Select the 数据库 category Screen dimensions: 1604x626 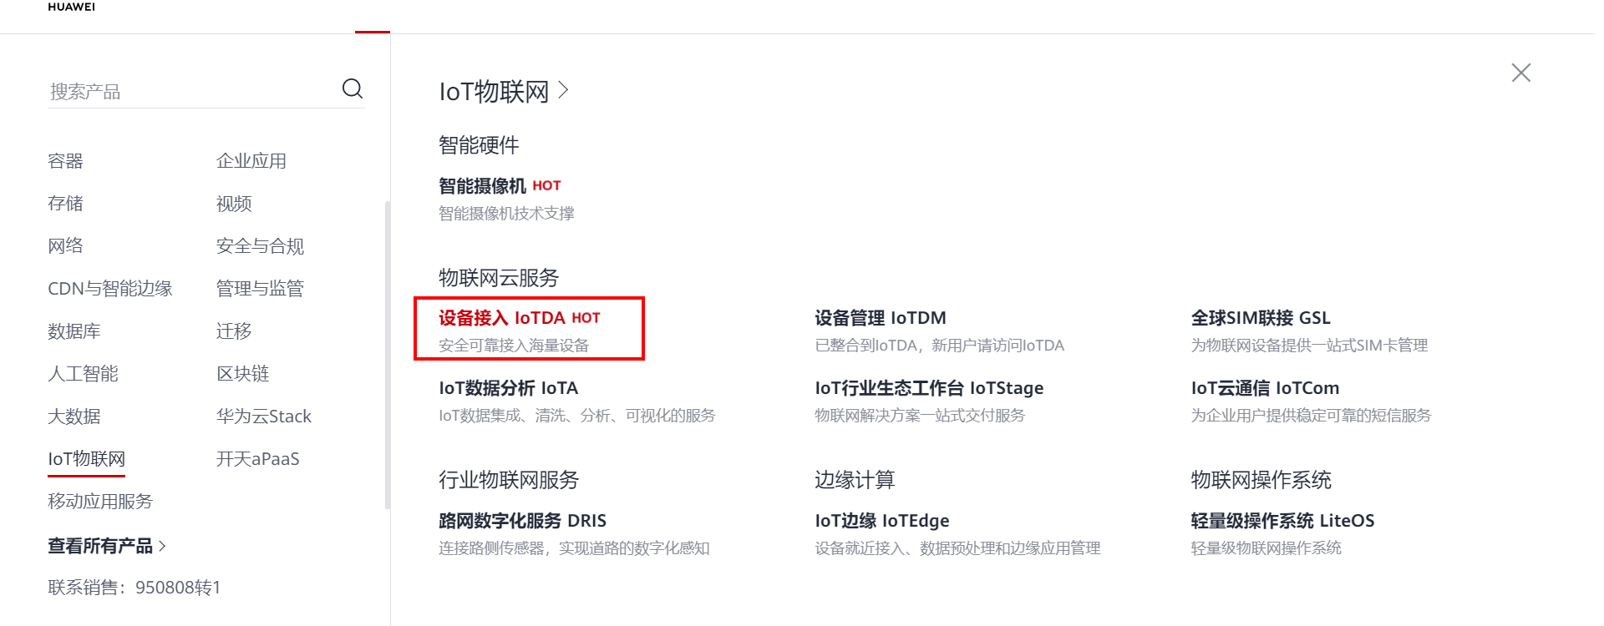point(74,331)
